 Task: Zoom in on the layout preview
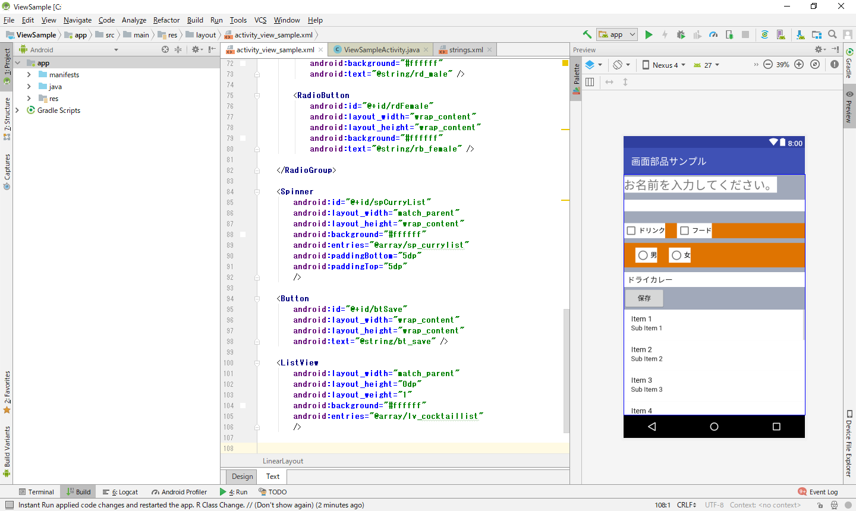coord(799,65)
